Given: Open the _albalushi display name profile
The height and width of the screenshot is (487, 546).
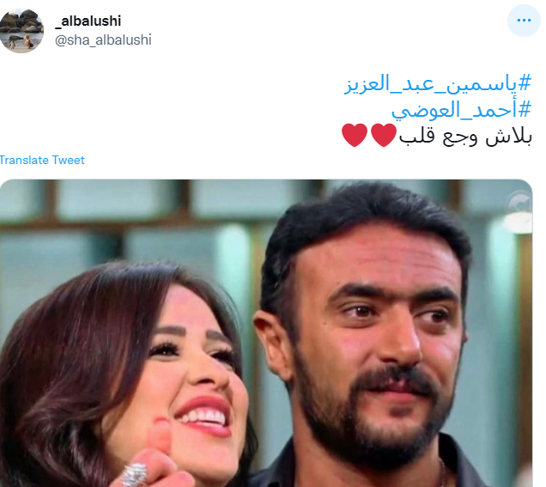Looking at the screenshot, I should (x=88, y=21).
